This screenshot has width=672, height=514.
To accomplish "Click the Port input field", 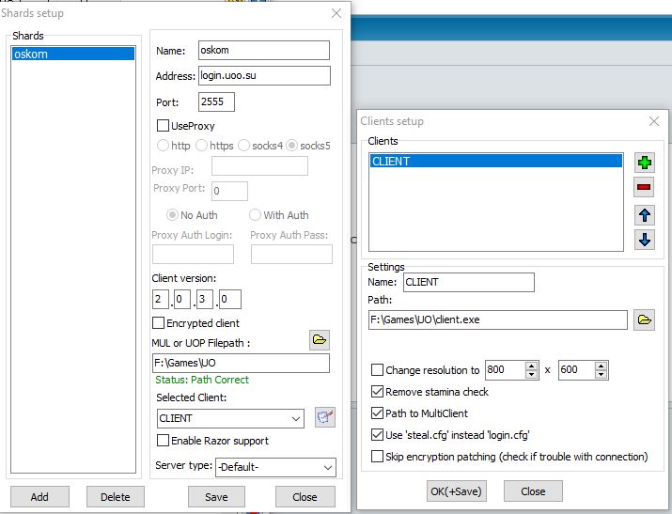I will pyautogui.click(x=216, y=101).
